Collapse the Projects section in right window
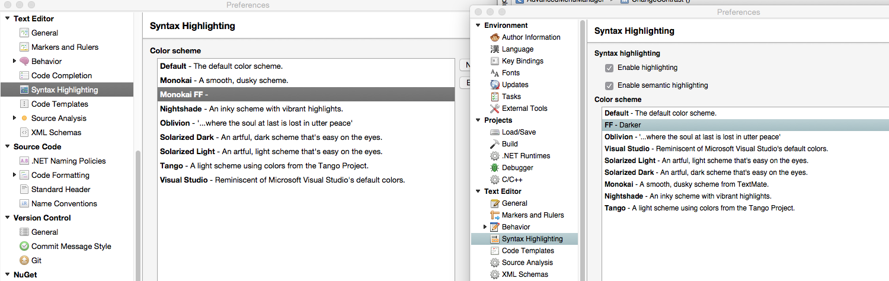This screenshot has height=281, width=889. point(478,120)
